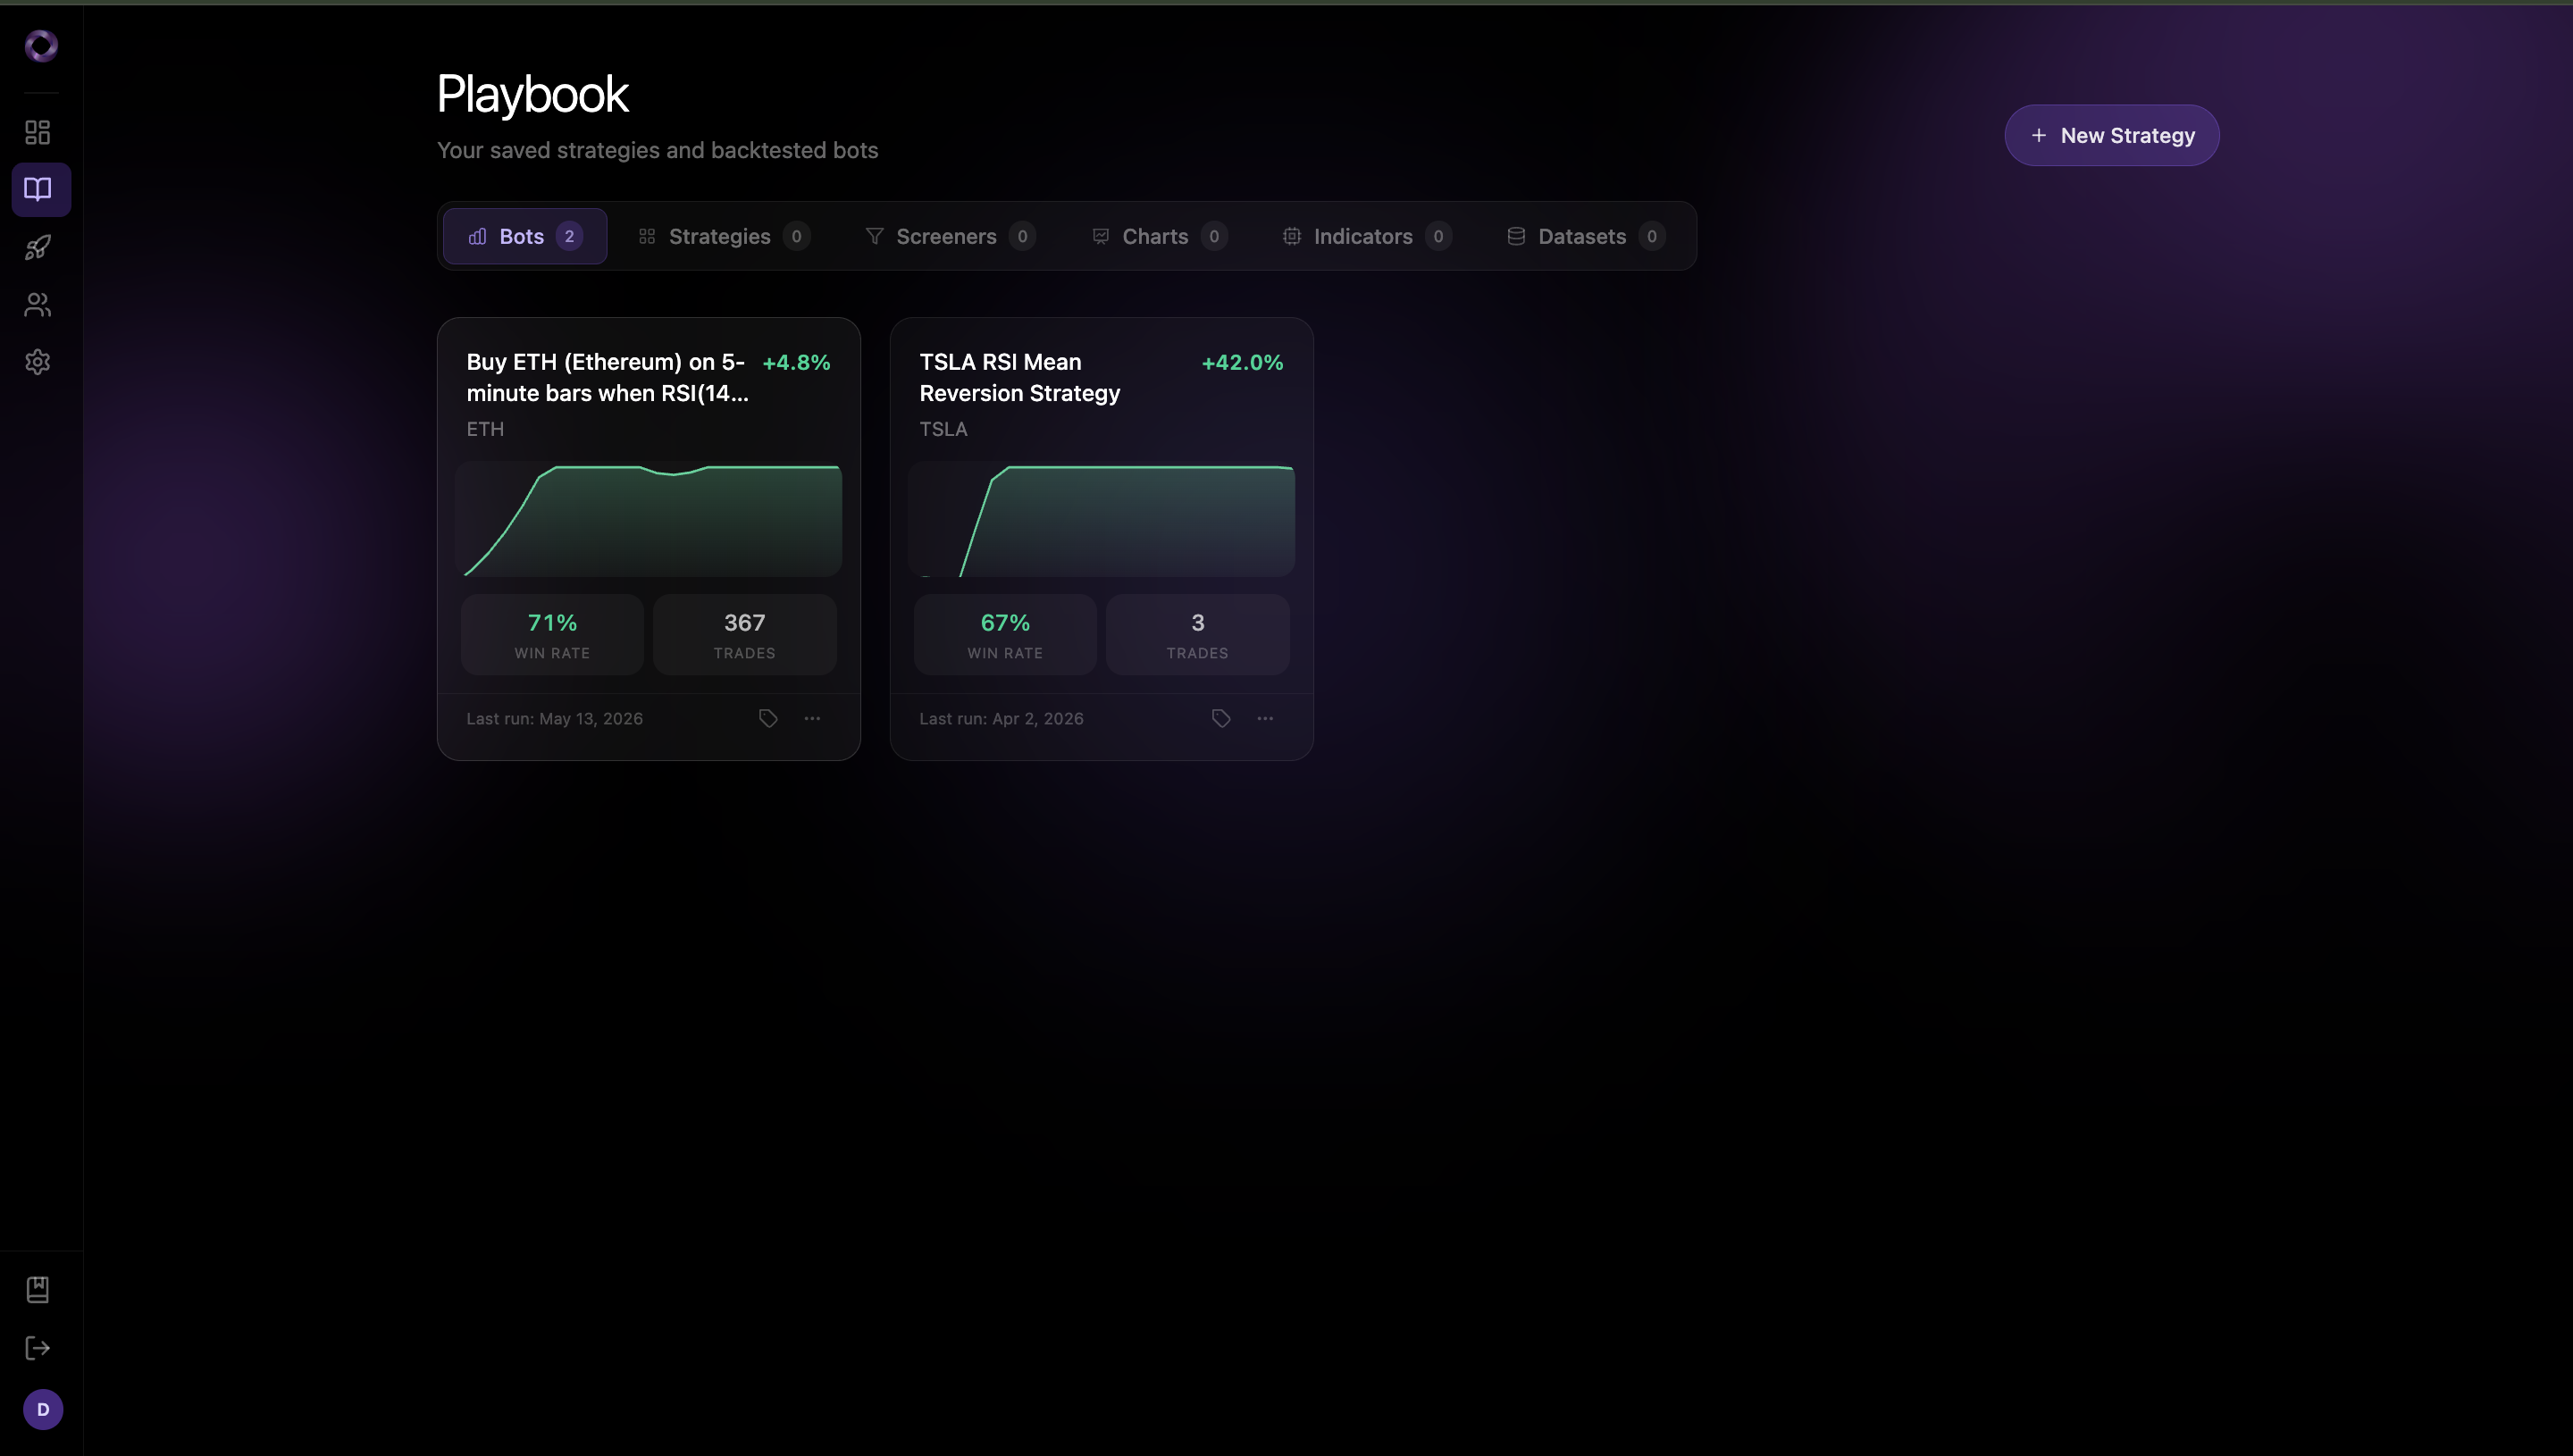The height and width of the screenshot is (1456, 2573).
Task: Select the Bots tab
Action: (x=525, y=236)
